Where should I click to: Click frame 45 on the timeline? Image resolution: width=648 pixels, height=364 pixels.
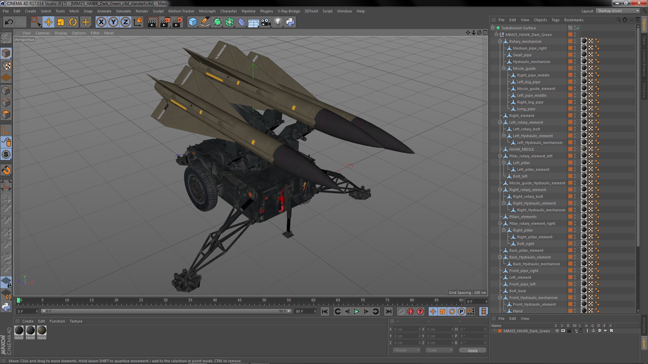tap(239, 300)
